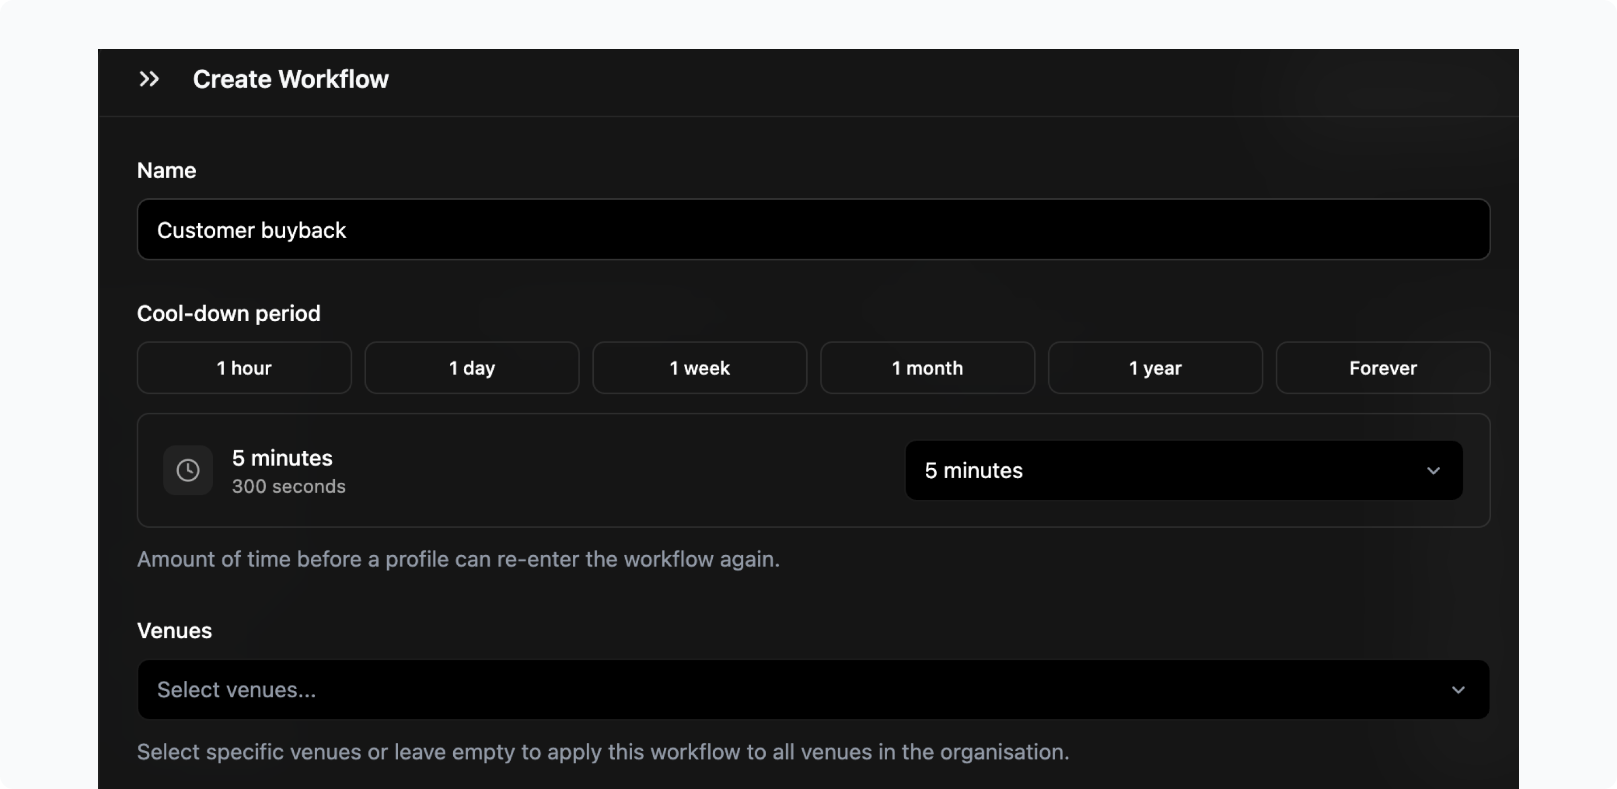Click the profile re-enter workflow help text
The width and height of the screenshot is (1617, 789).
pos(458,559)
